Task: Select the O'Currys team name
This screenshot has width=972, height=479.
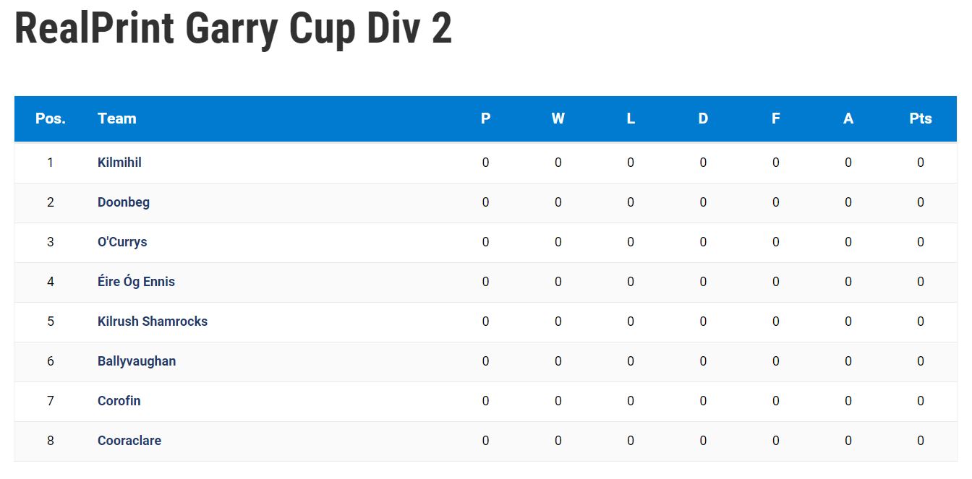Action: click(122, 242)
